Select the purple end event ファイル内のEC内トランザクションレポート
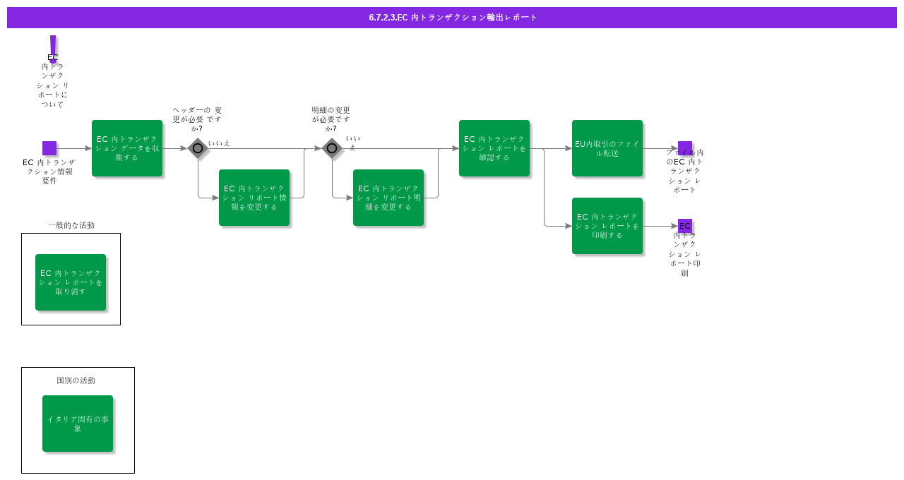 [685, 148]
